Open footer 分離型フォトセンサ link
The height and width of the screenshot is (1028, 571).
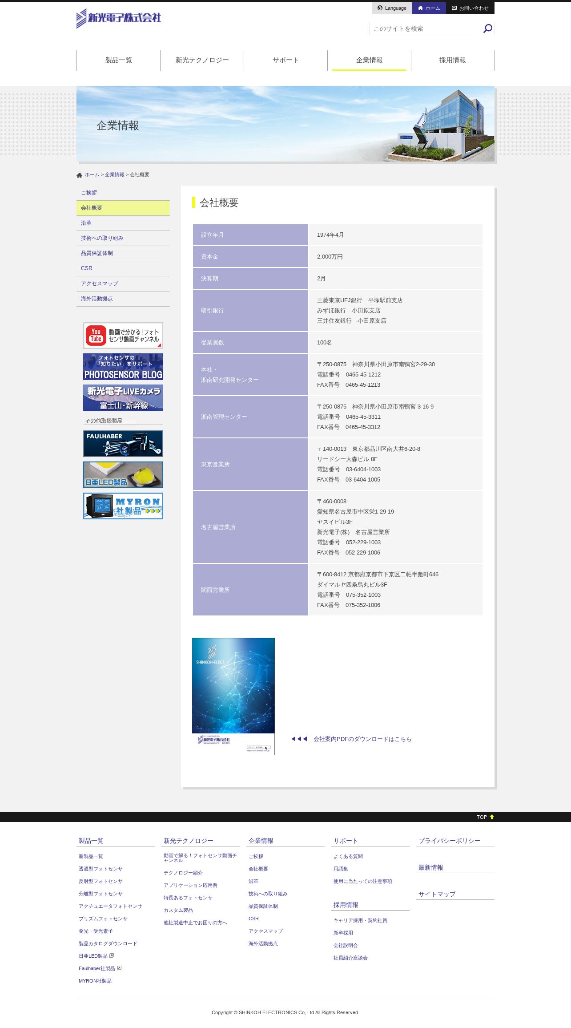tap(101, 894)
